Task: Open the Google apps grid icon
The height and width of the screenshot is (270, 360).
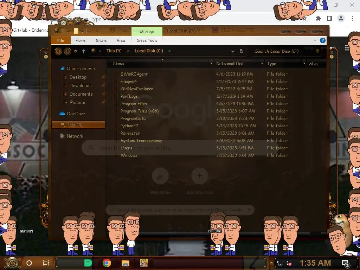Action: click(x=347, y=48)
